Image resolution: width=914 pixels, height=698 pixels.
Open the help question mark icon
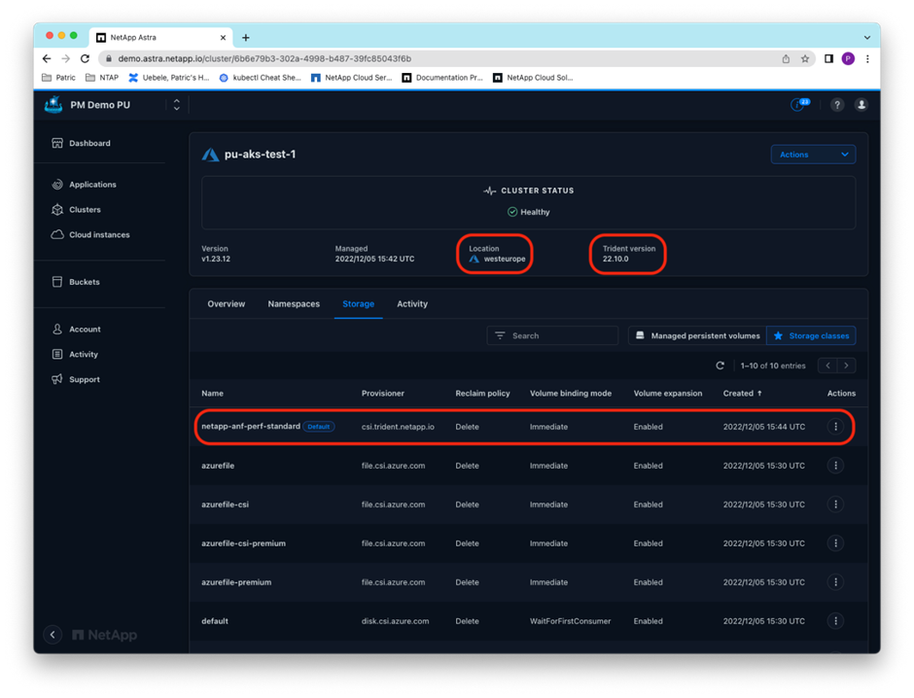(x=837, y=105)
